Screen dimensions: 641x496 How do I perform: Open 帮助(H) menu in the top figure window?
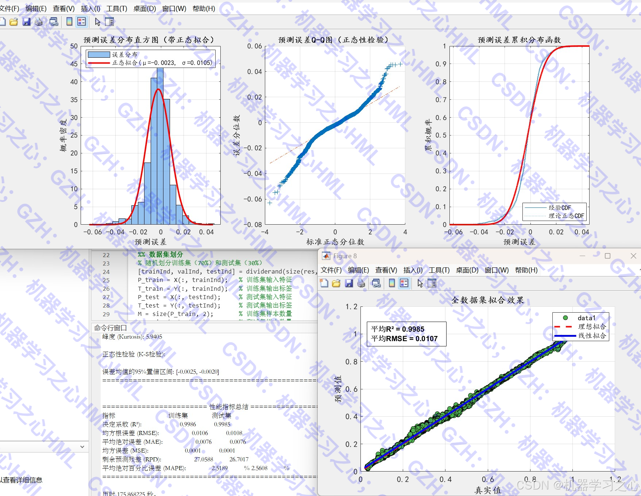pos(204,8)
